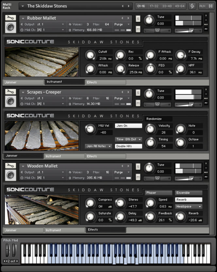Center the Scrapes - Creeper pan control
The width and height of the screenshot is (217, 272).
[x=157, y=105]
